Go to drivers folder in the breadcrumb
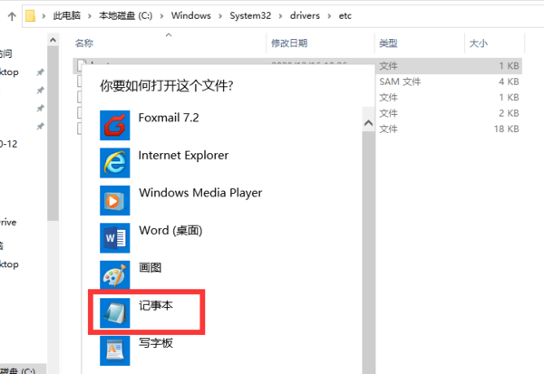The width and height of the screenshot is (544, 374). [305, 16]
